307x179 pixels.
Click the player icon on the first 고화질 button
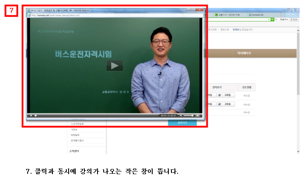[220, 95]
